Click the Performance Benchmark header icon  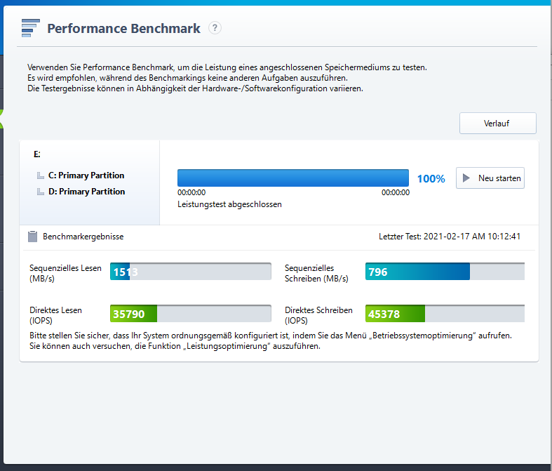tap(30, 29)
